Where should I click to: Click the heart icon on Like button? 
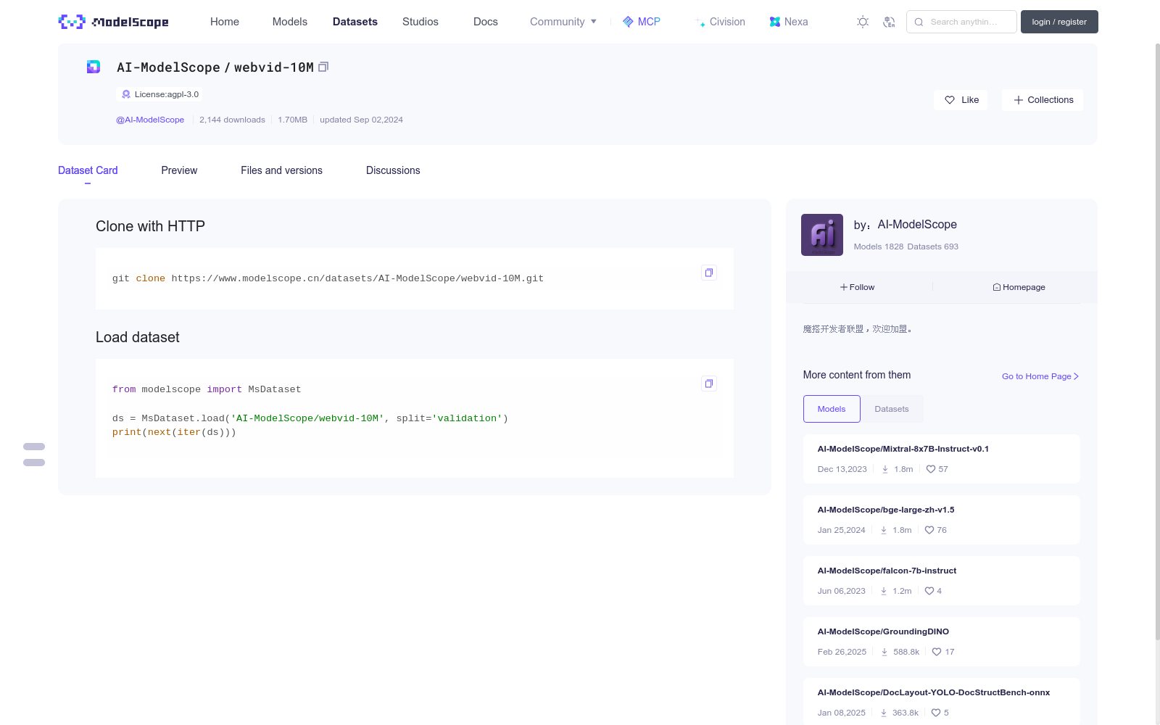[950, 100]
